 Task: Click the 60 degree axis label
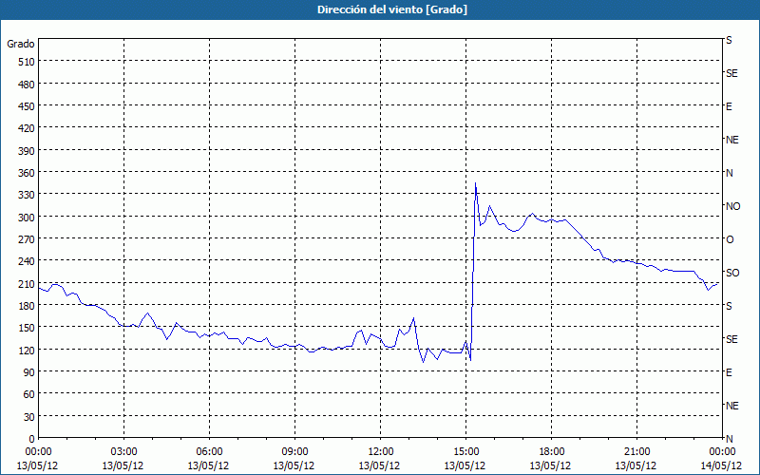(29, 394)
